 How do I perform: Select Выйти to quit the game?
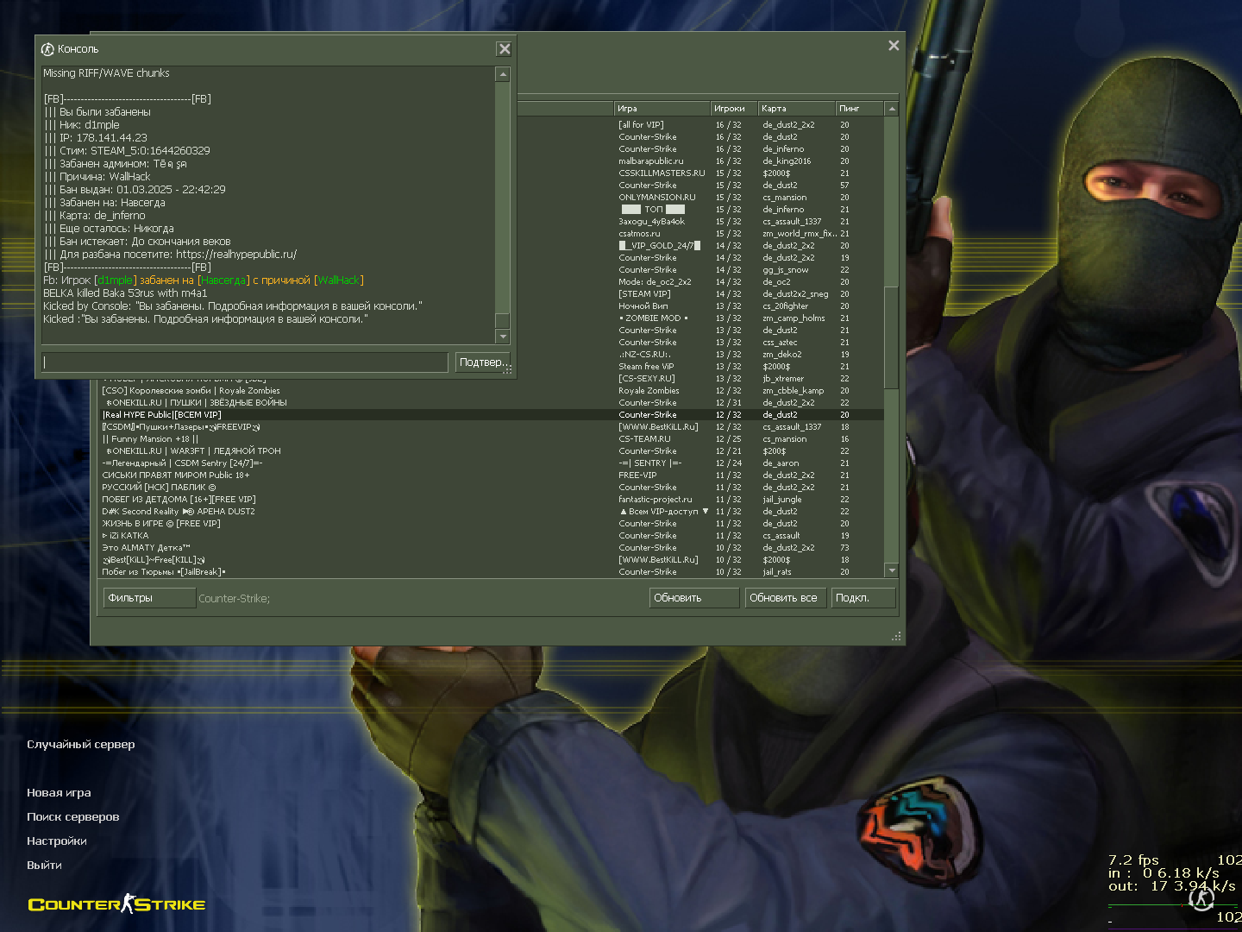pos(44,866)
